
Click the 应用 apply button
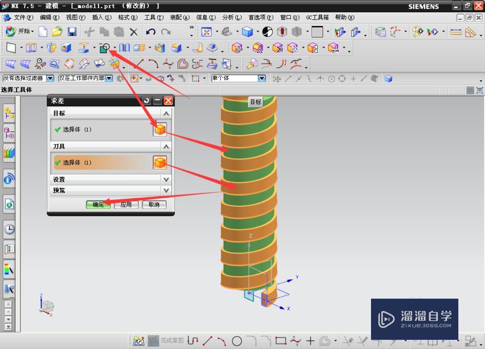point(126,205)
